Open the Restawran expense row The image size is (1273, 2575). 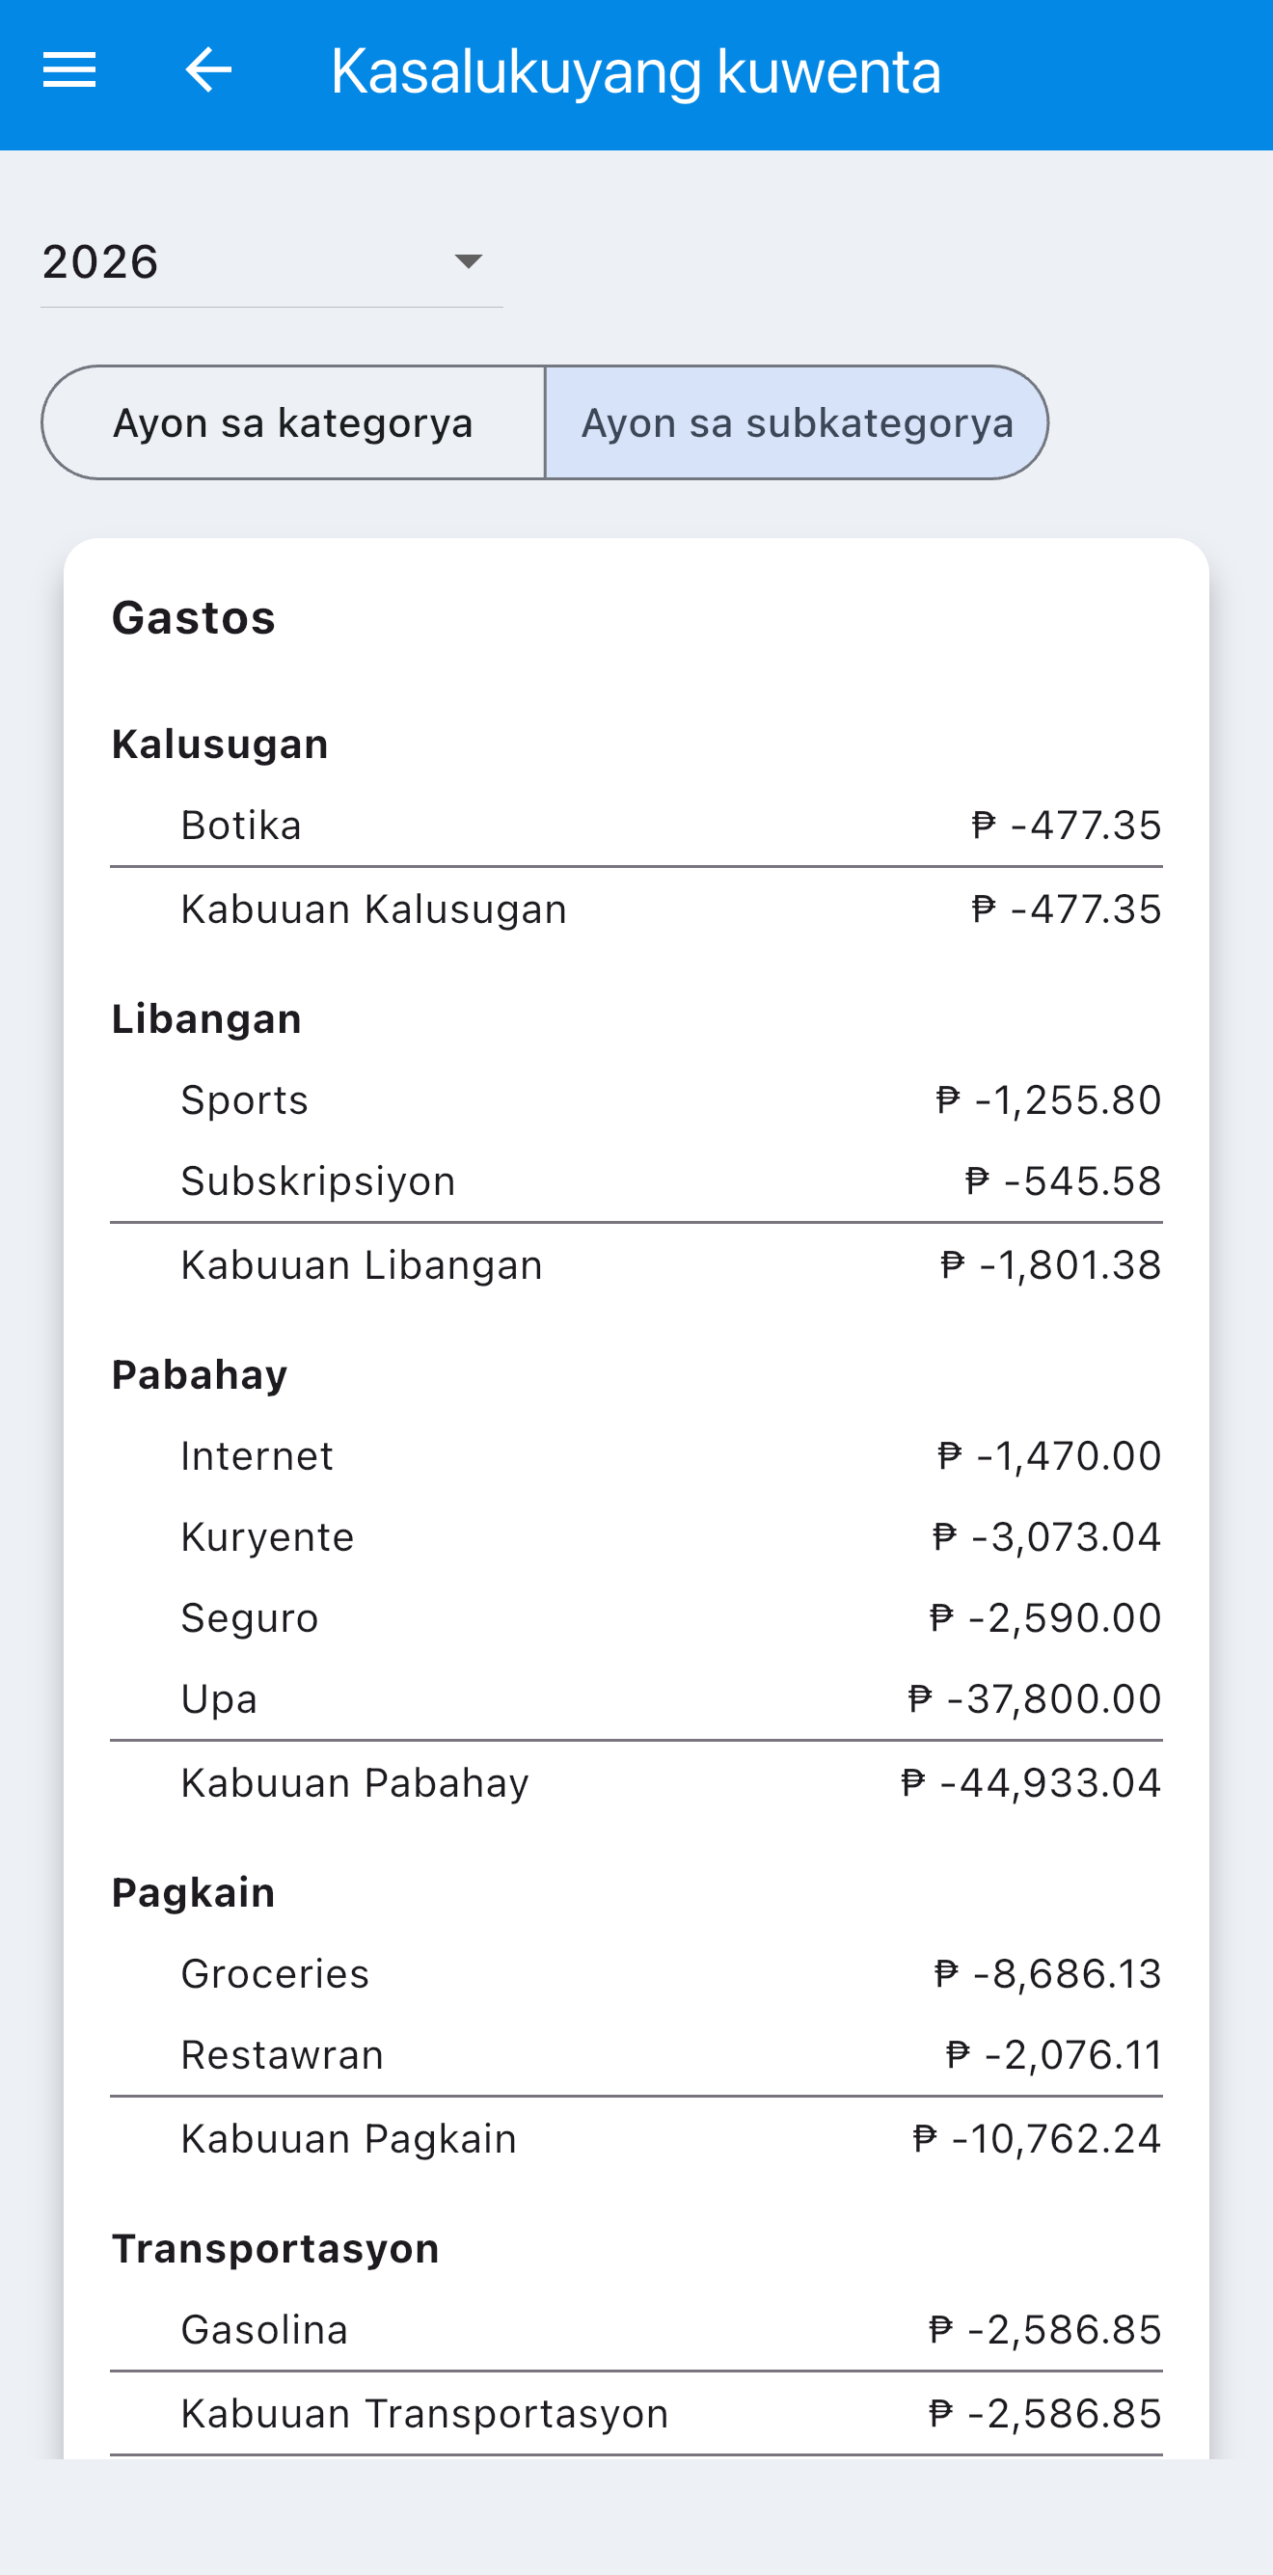click(x=636, y=2055)
